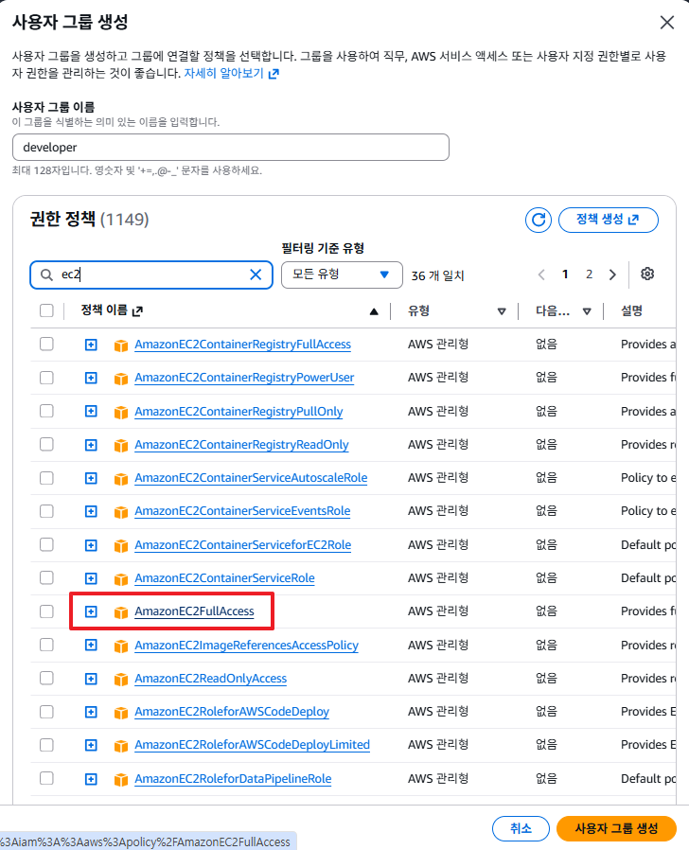Expand AmazonEC2RoleforAWSCodeDeployLimited row
The width and height of the screenshot is (689, 850).
click(x=91, y=745)
